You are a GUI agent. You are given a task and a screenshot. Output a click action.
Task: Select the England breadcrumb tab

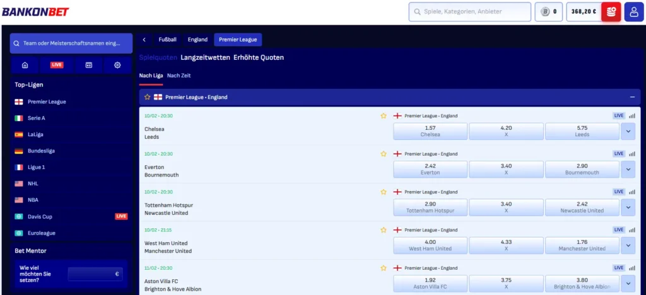pos(197,40)
